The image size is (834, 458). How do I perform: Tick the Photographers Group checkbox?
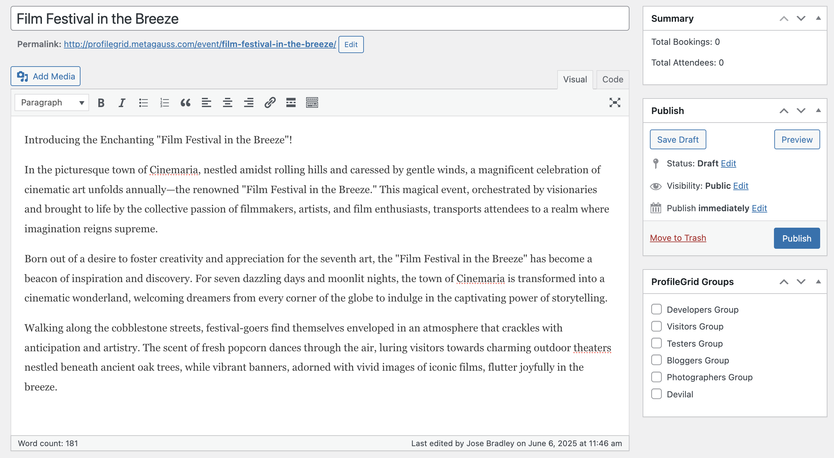(657, 377)
